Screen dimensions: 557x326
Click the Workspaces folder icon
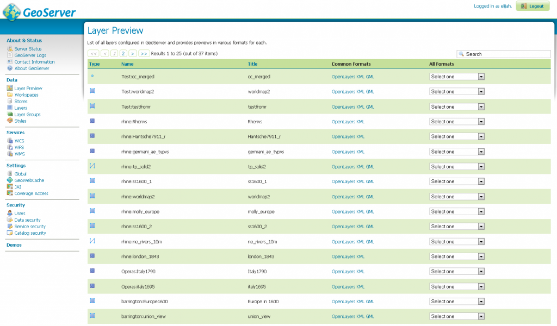pyautogui.click(x=10, y=95)
